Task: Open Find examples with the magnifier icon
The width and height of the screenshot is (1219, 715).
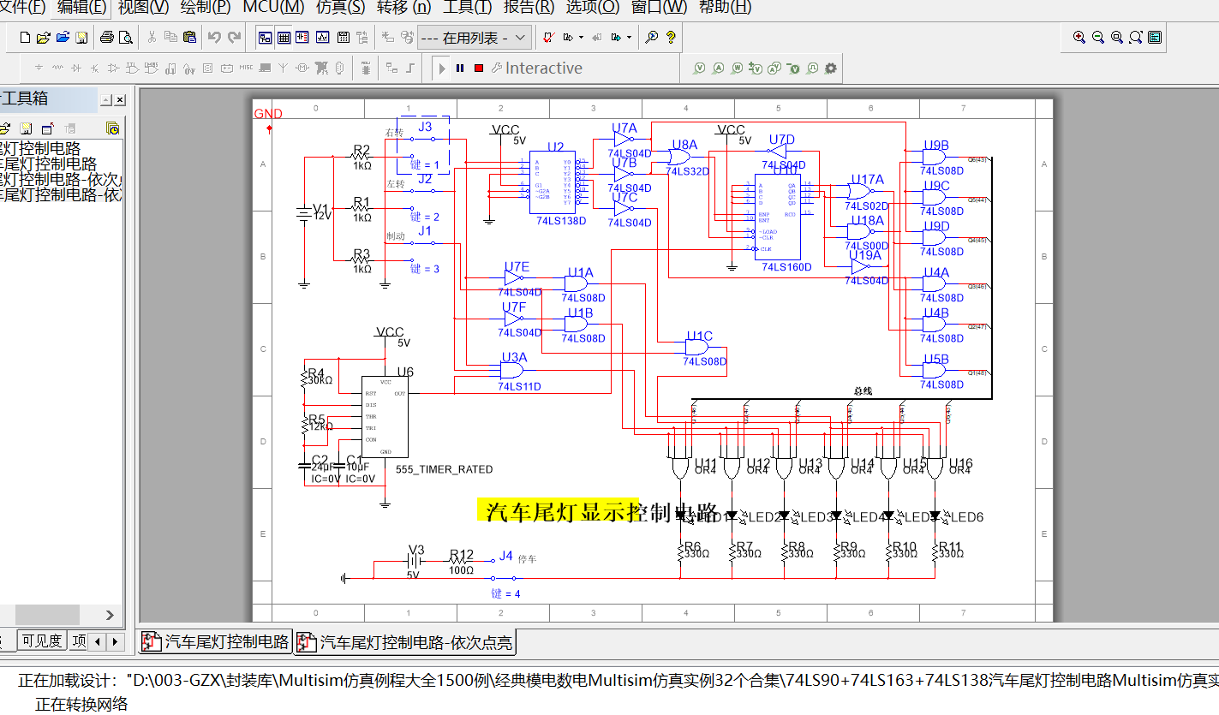Action: pyautogui.click(x=652, y=38)
